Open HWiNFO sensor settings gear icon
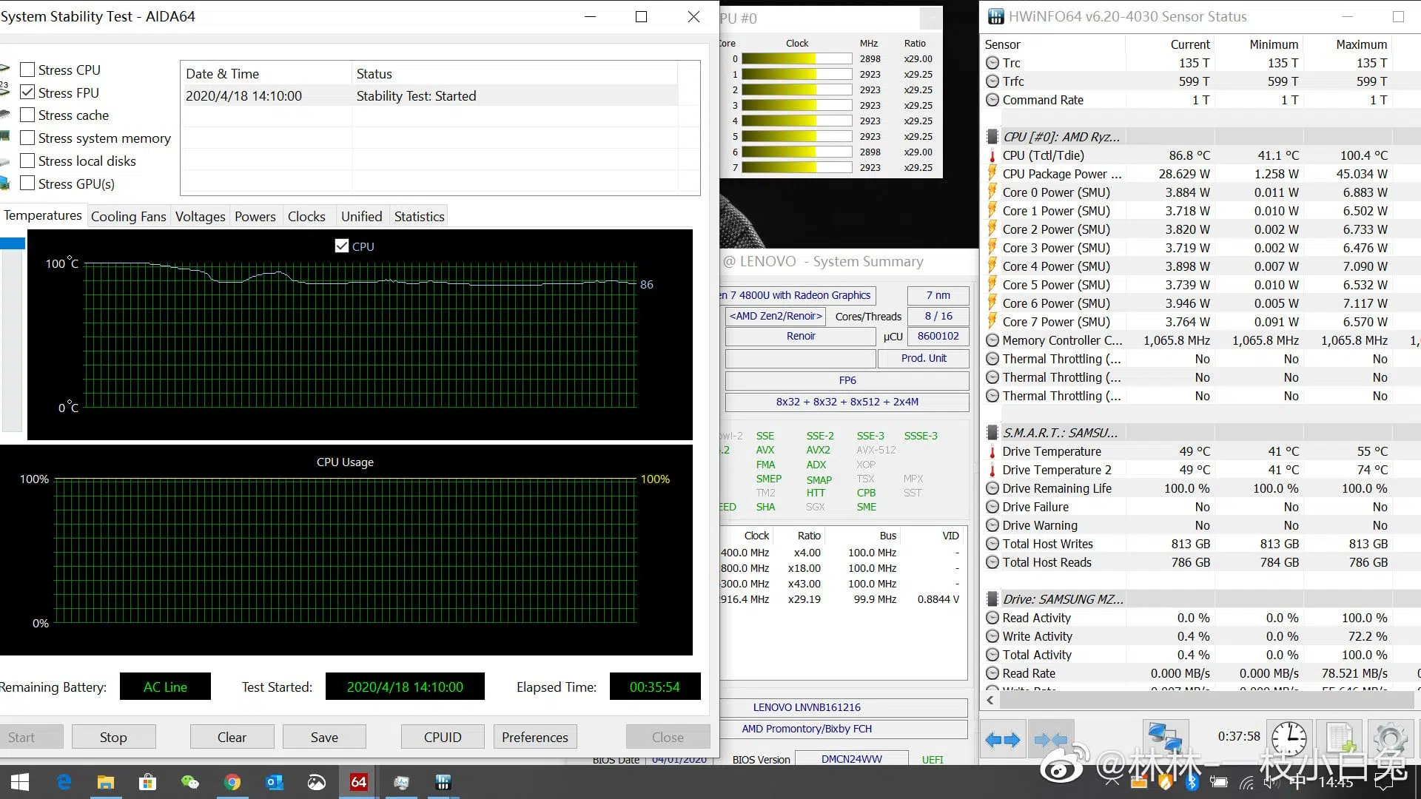 tap(1390, 738)
